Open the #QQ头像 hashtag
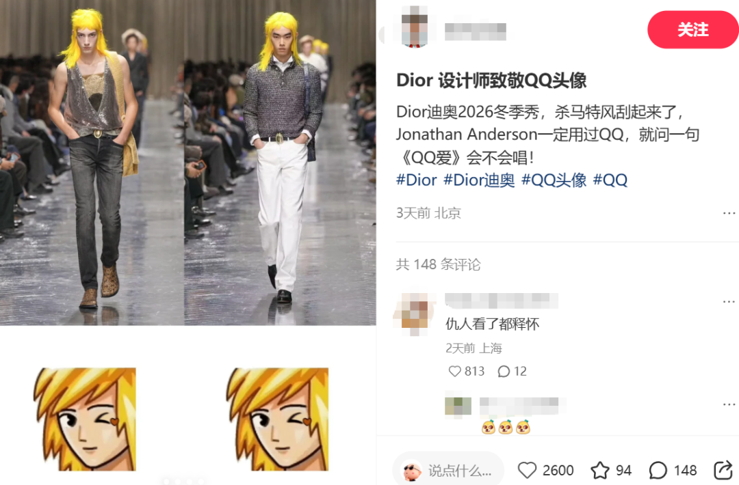 pos(554,180)
